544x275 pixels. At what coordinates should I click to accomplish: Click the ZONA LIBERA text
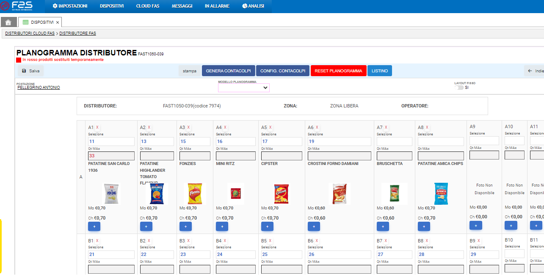pyautogui.click(x=344, y=106)
